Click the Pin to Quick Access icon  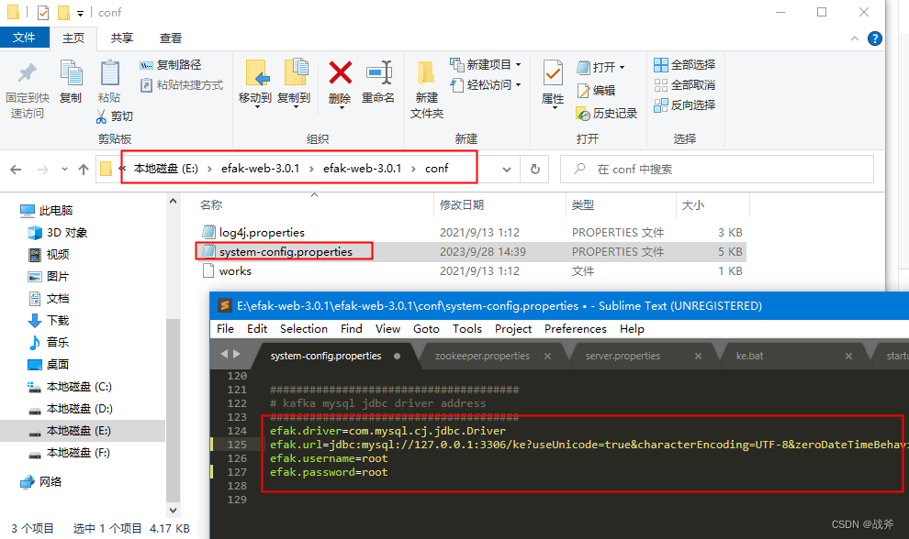click(x=27, y=73)
